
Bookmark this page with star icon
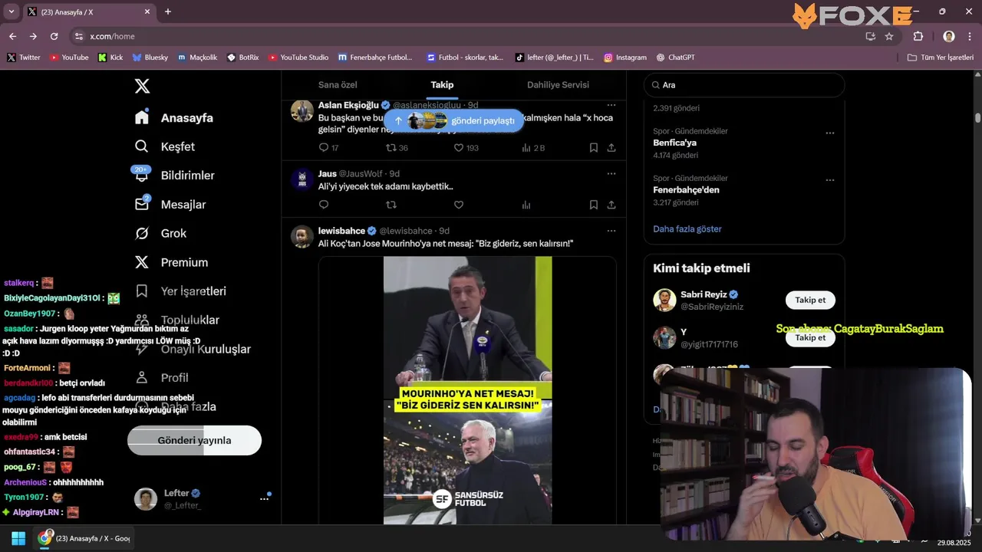pyautogui.click(x=889, y=36)
